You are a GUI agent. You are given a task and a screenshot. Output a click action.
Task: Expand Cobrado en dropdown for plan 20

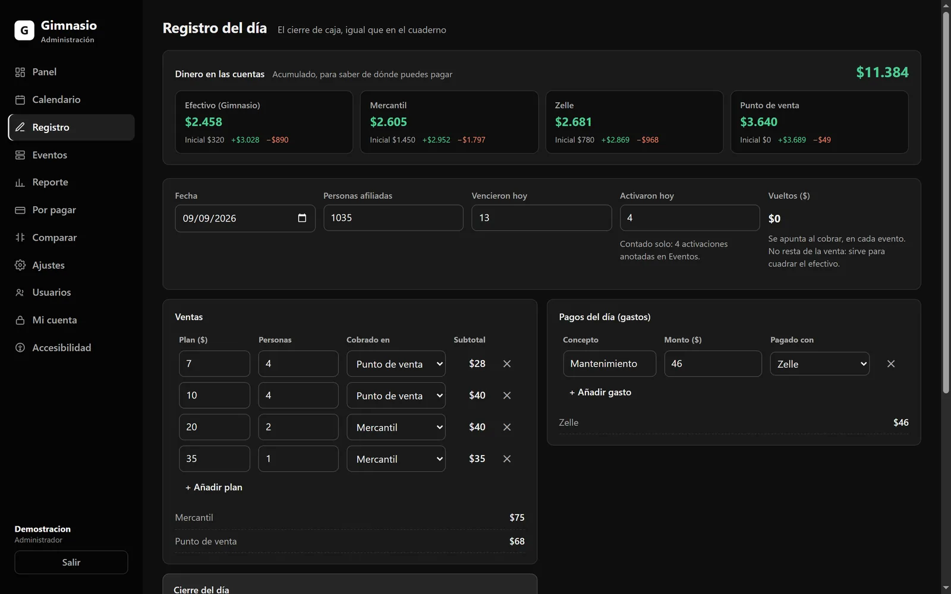[396, 427]
